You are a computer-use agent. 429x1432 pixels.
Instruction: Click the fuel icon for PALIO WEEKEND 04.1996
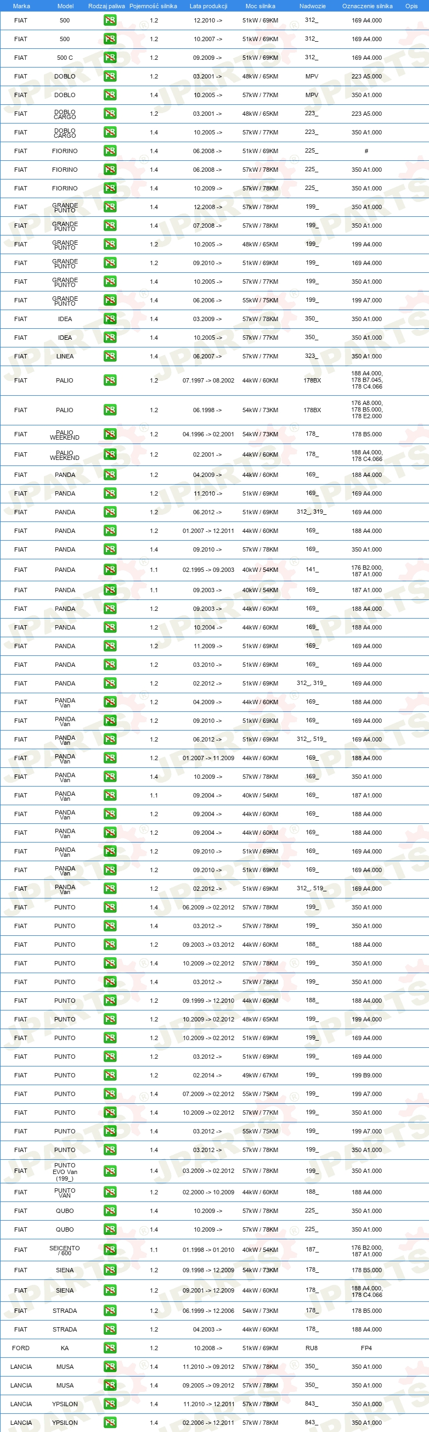tap(110, 434)
